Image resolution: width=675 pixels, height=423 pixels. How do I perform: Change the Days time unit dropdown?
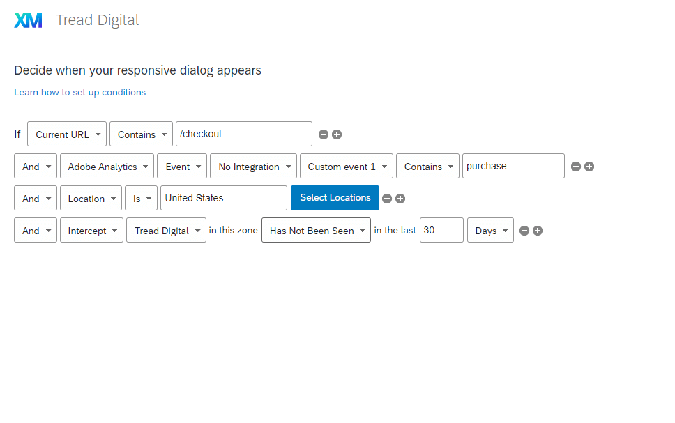point(490,230)
